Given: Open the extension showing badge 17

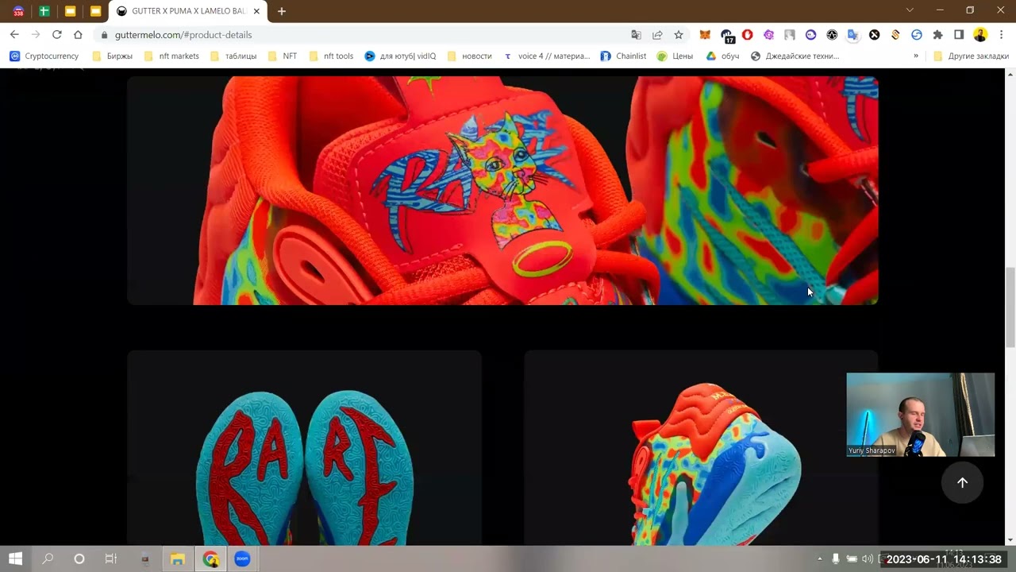Looking at the screenshot, I should click(727, 35).
